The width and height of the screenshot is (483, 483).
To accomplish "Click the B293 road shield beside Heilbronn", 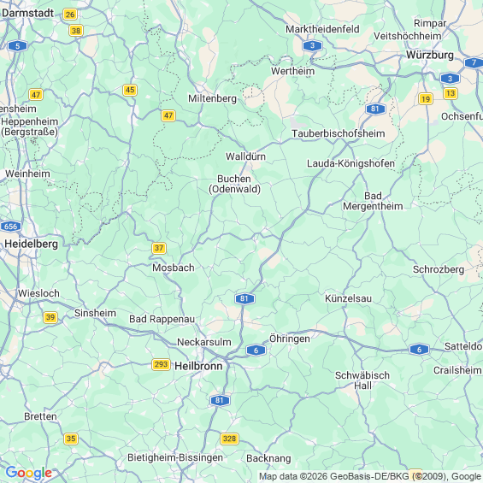I will [x=161, y=365].
